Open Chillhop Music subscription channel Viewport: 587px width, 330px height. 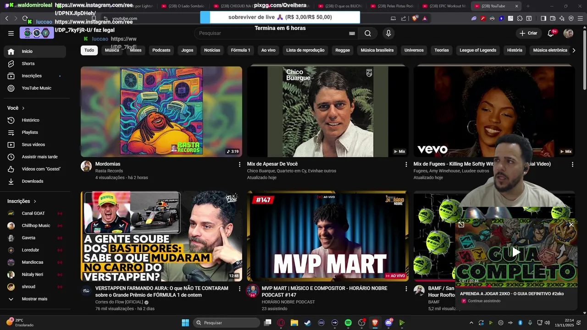pos(35,225)
